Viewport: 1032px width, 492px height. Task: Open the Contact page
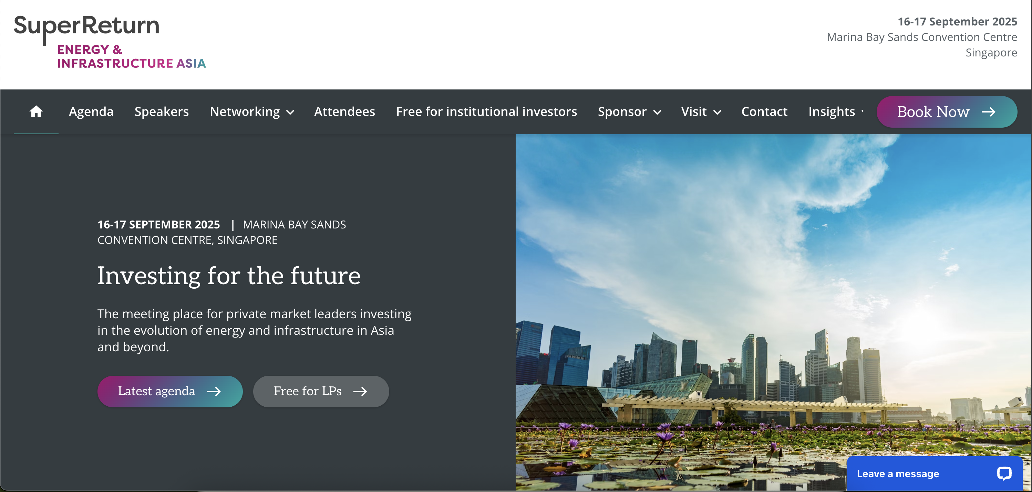click(x=764, y=111)
